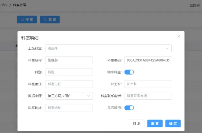This screenshot has width=202, height=133.
Task: Edit the 科室名称 field containing 住院部
Action: [69, 60]
